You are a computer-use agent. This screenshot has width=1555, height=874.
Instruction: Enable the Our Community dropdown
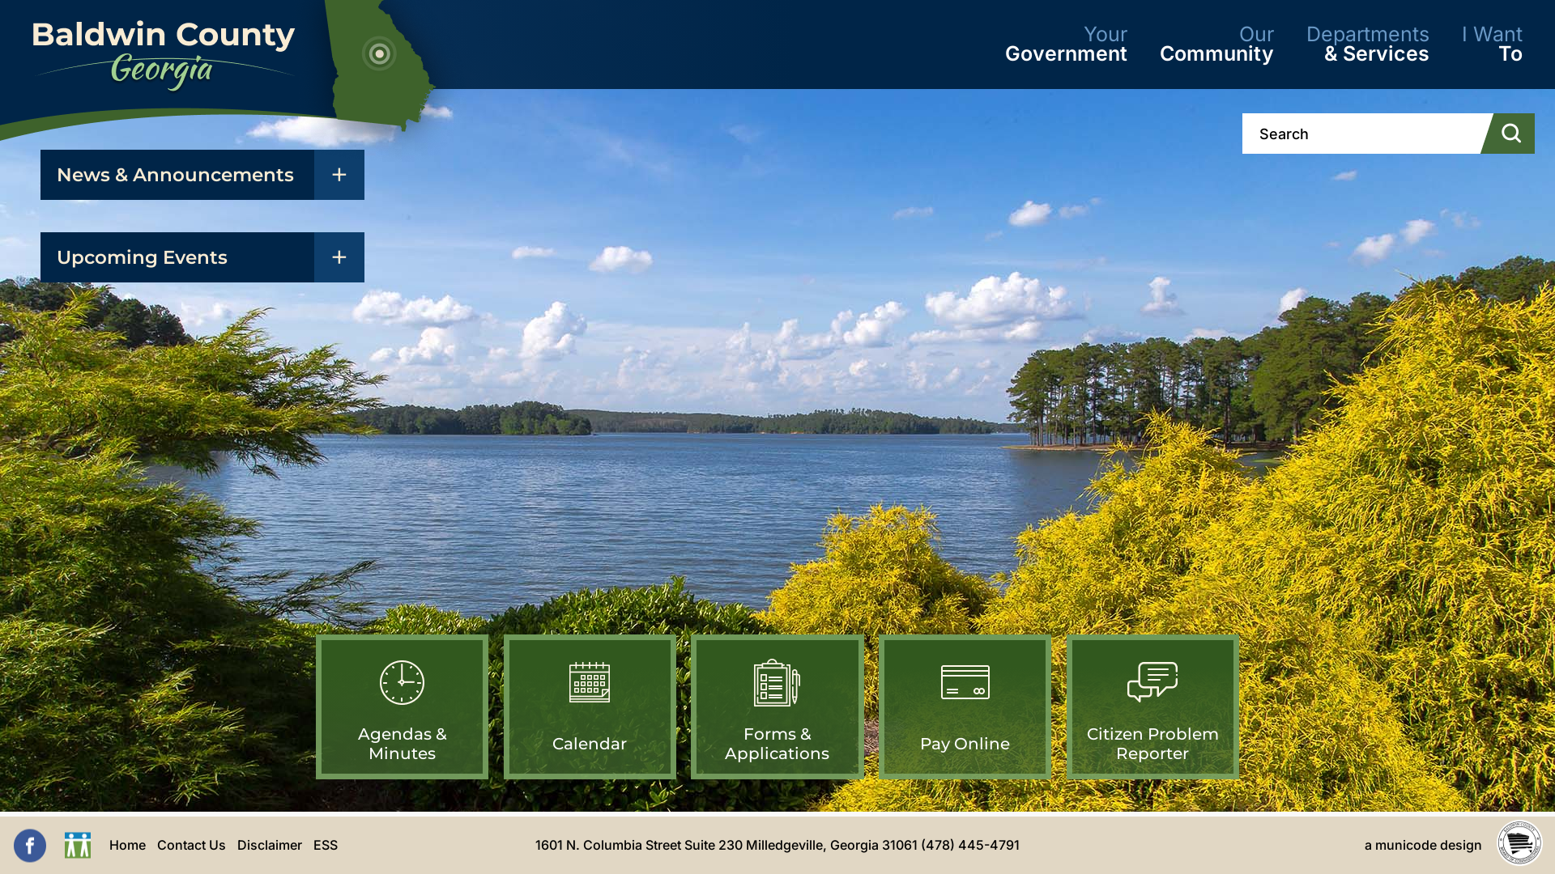tap(1216, 44)
